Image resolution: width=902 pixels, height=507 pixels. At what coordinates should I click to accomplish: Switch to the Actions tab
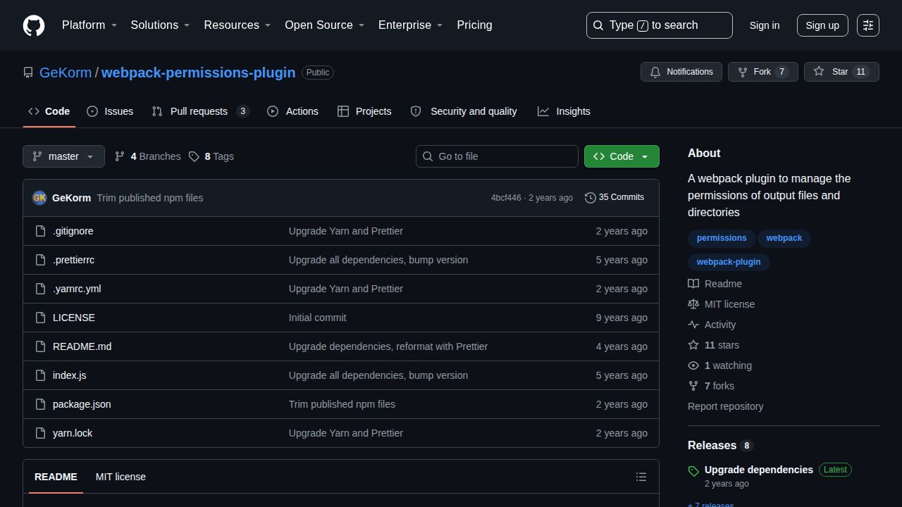point(292,111)
